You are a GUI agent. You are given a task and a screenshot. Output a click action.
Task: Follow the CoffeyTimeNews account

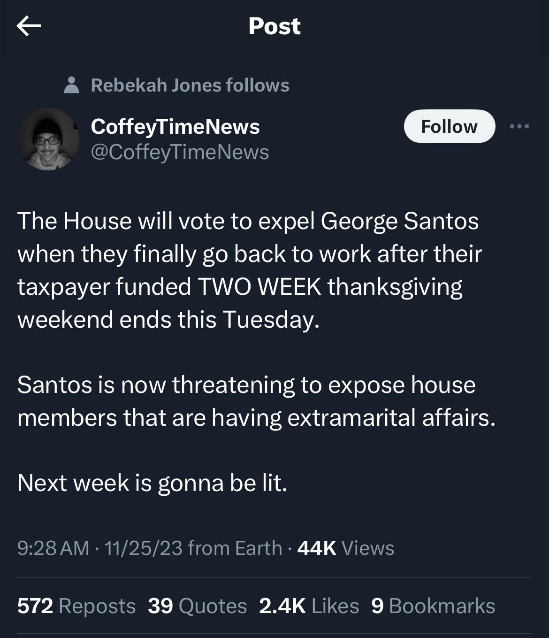(450, 126)
